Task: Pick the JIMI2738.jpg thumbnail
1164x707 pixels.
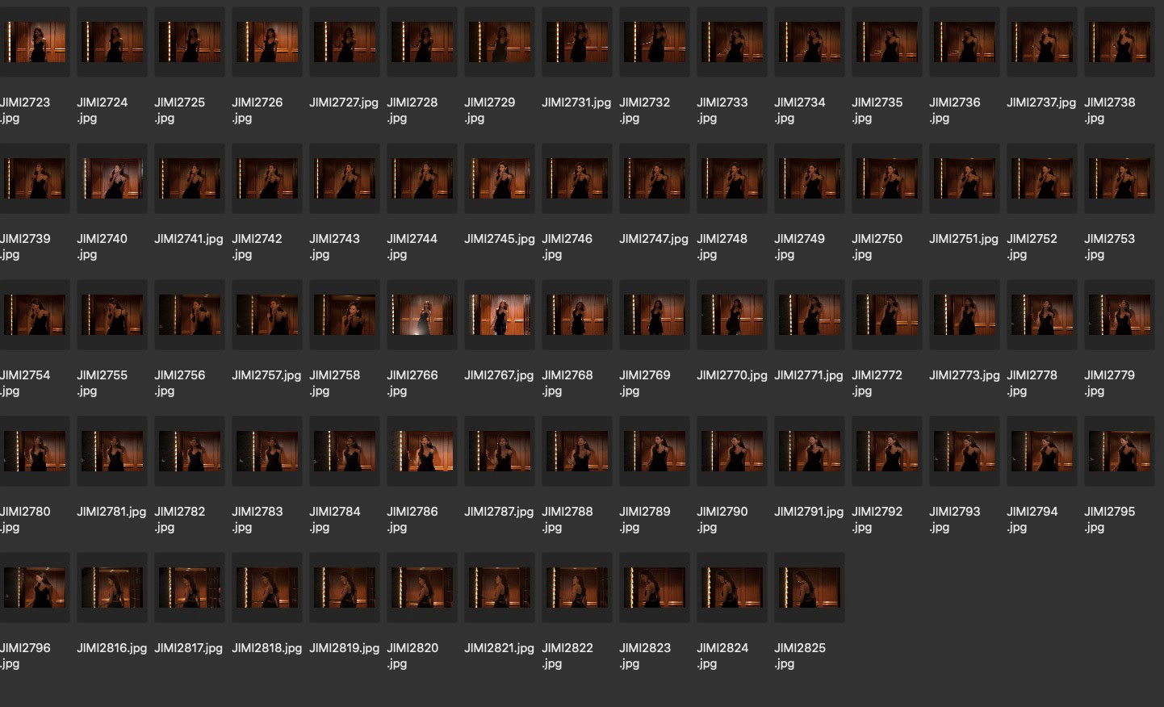Action: [1119, 42]
